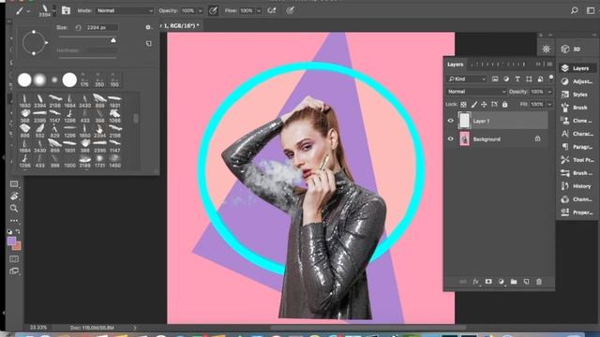600x337 pixels.
Task: Filter layers by pixel layers icon
Action: click(x=495, y=79)
